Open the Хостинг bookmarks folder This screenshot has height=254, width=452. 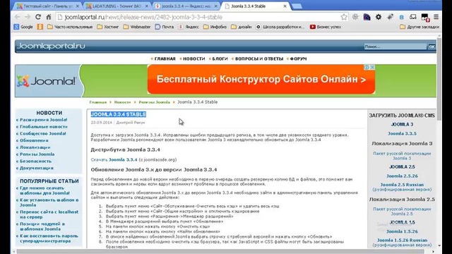[108, 27]
